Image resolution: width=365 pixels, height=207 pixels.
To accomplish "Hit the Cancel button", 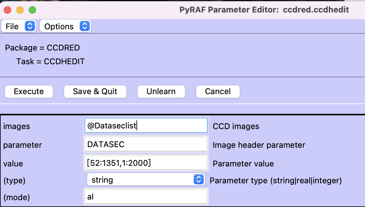I will (x=218, y=91).
